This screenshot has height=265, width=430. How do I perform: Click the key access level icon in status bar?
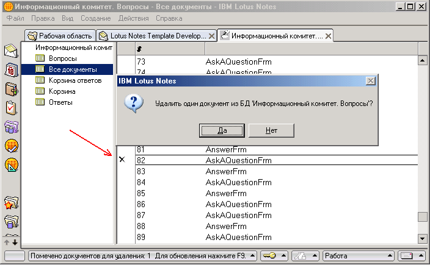(269, 256)
